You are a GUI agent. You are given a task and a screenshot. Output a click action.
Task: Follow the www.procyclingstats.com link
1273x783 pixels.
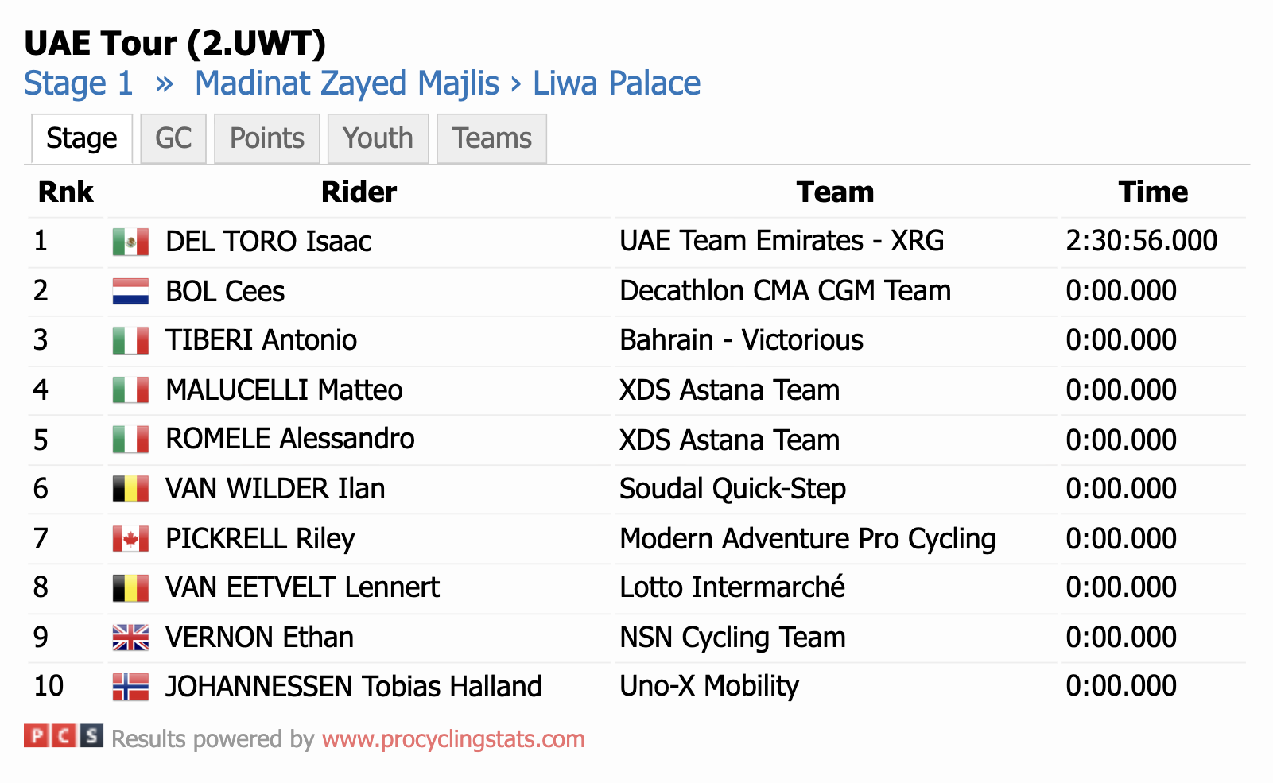(x=453, y=739)
